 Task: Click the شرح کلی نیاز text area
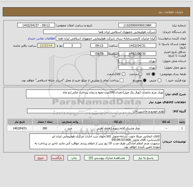(x=95, y=94)
